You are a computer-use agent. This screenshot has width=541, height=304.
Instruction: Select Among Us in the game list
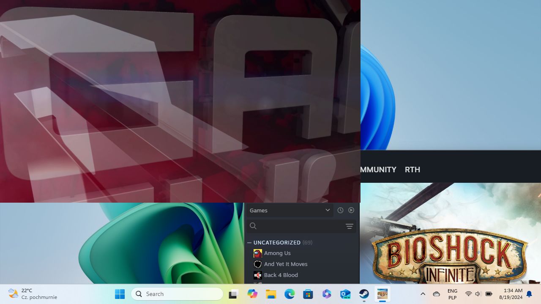click(277, 253)
